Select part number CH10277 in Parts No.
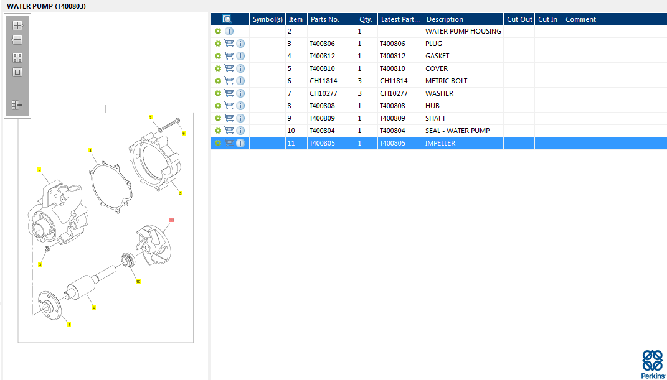 click(x=331, y=93)
